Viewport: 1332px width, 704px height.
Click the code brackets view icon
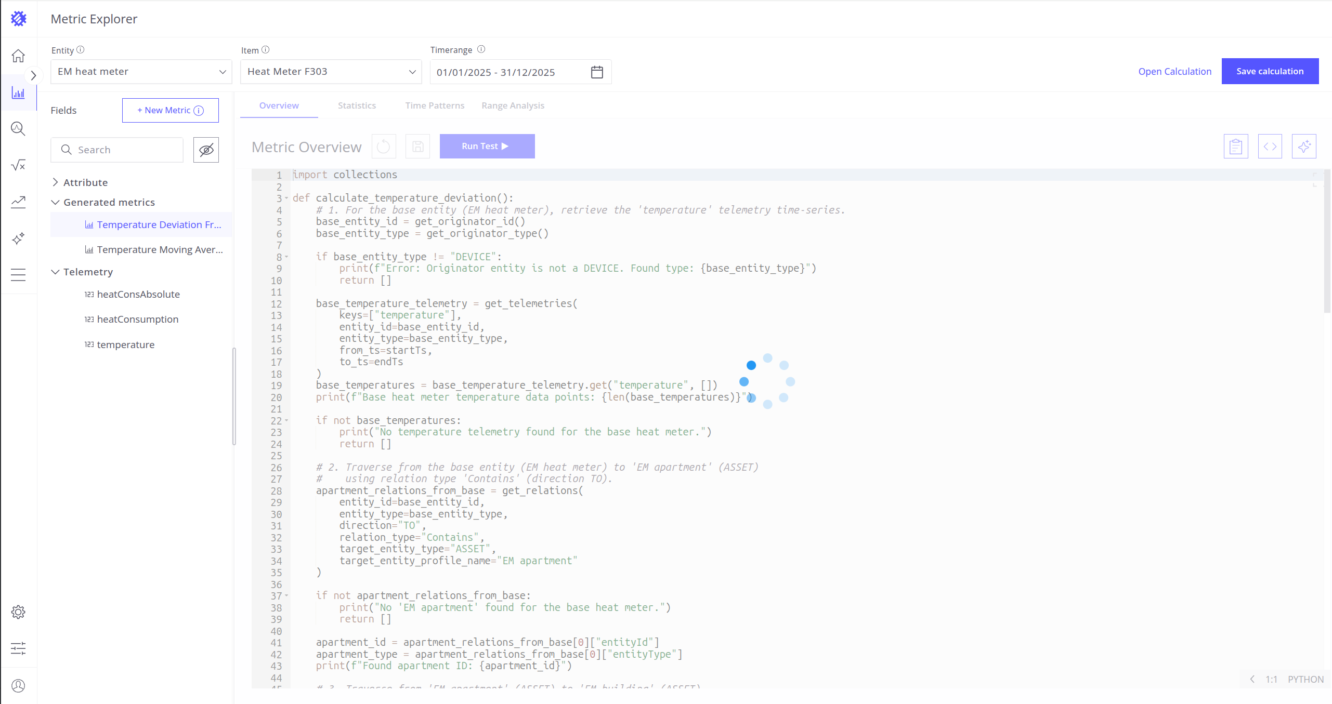(1270, 147)
